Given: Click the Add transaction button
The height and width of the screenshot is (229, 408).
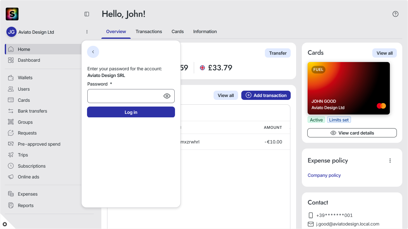Looking at the screenshot, I should [266, 95].
